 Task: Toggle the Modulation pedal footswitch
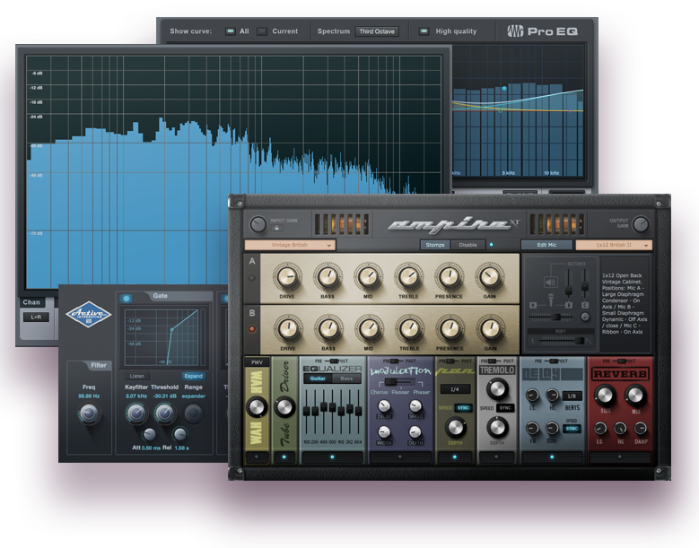pyautogui.click(x=400, y=457)
